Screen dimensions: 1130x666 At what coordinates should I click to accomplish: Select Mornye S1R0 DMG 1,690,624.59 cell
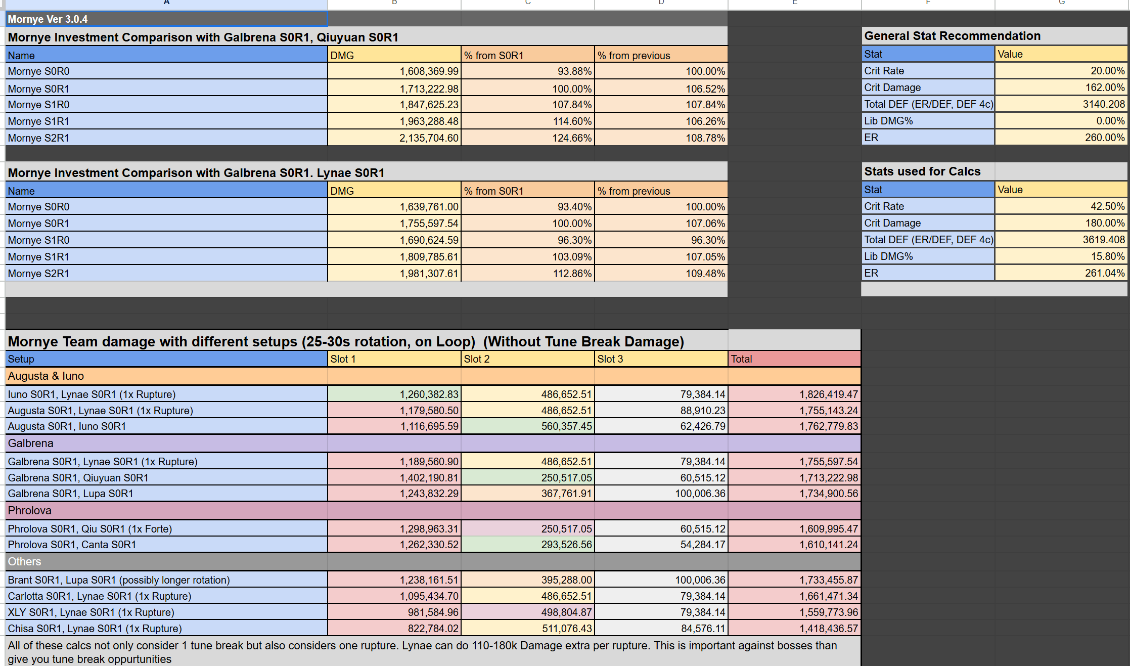coord(394,240)
